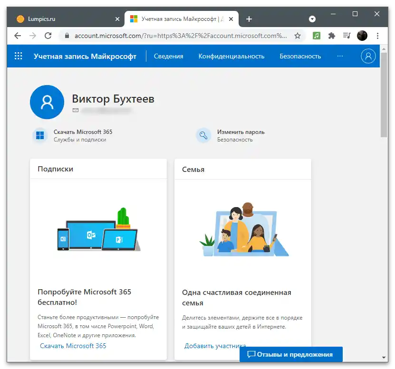395x369 pixels.
Task: Click the padlock site info icon
Action: pyautogui.click(x=67, y=36)
